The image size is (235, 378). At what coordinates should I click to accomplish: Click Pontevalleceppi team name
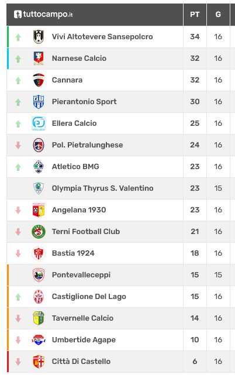[x=81, y=275]
